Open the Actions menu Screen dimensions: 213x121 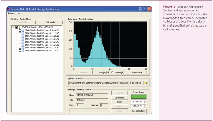coord(11,13)
